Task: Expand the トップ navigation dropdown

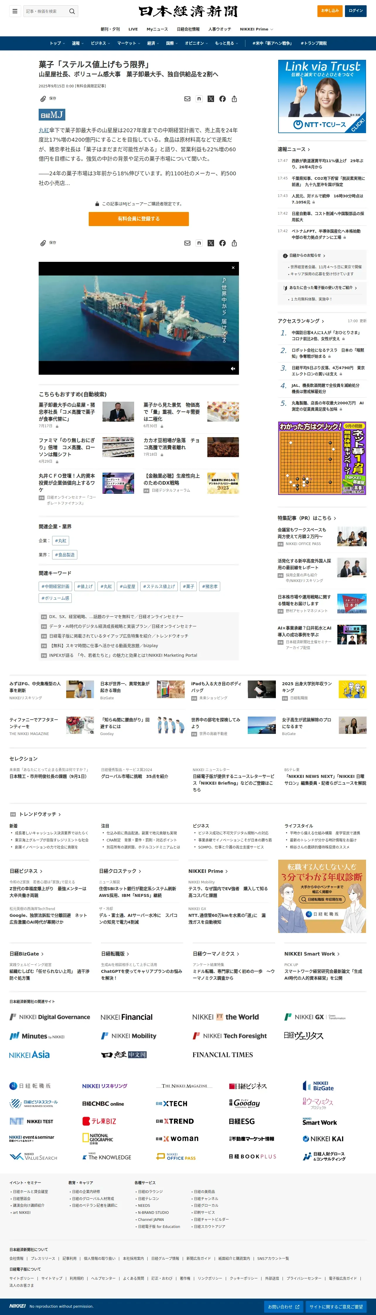Action: click(x=57, y=43)
